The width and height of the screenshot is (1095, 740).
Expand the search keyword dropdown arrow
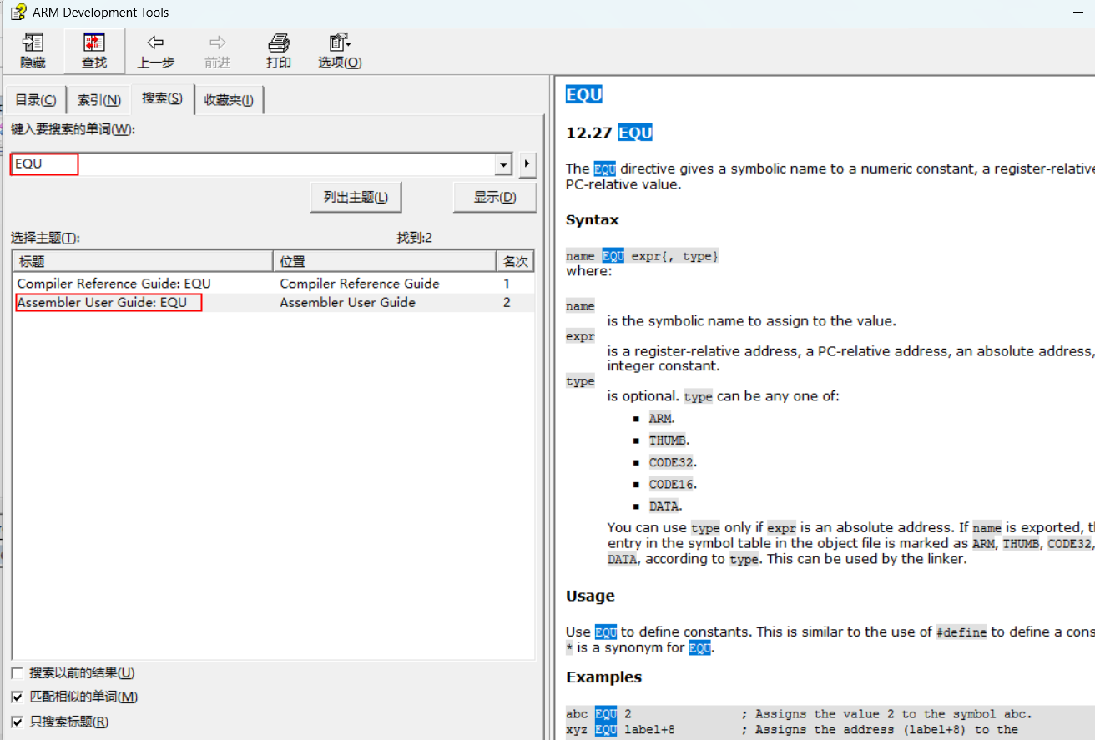(503, 164)
